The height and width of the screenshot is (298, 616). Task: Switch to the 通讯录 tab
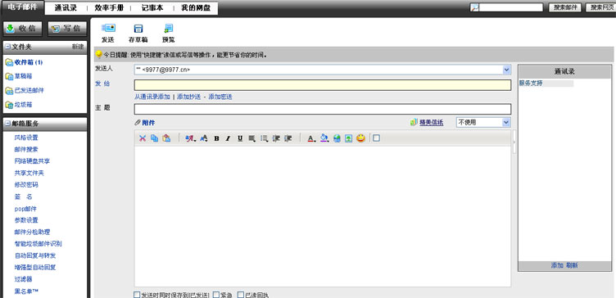pos(66,8)
